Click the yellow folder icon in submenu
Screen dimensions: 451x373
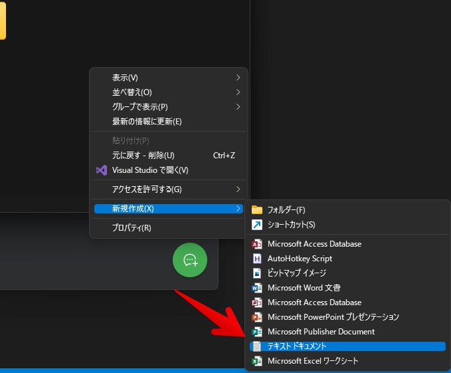257,210
